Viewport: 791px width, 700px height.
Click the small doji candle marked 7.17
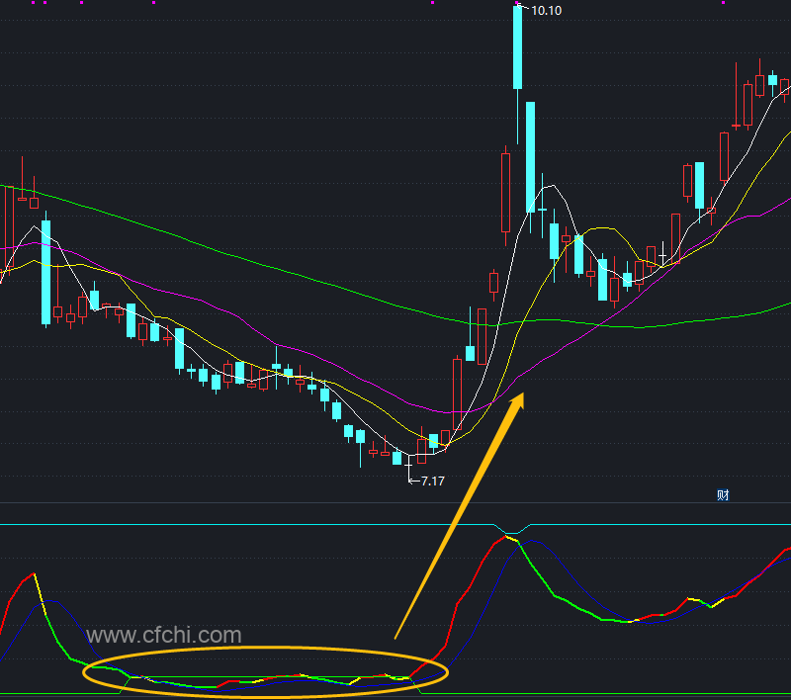408,467
